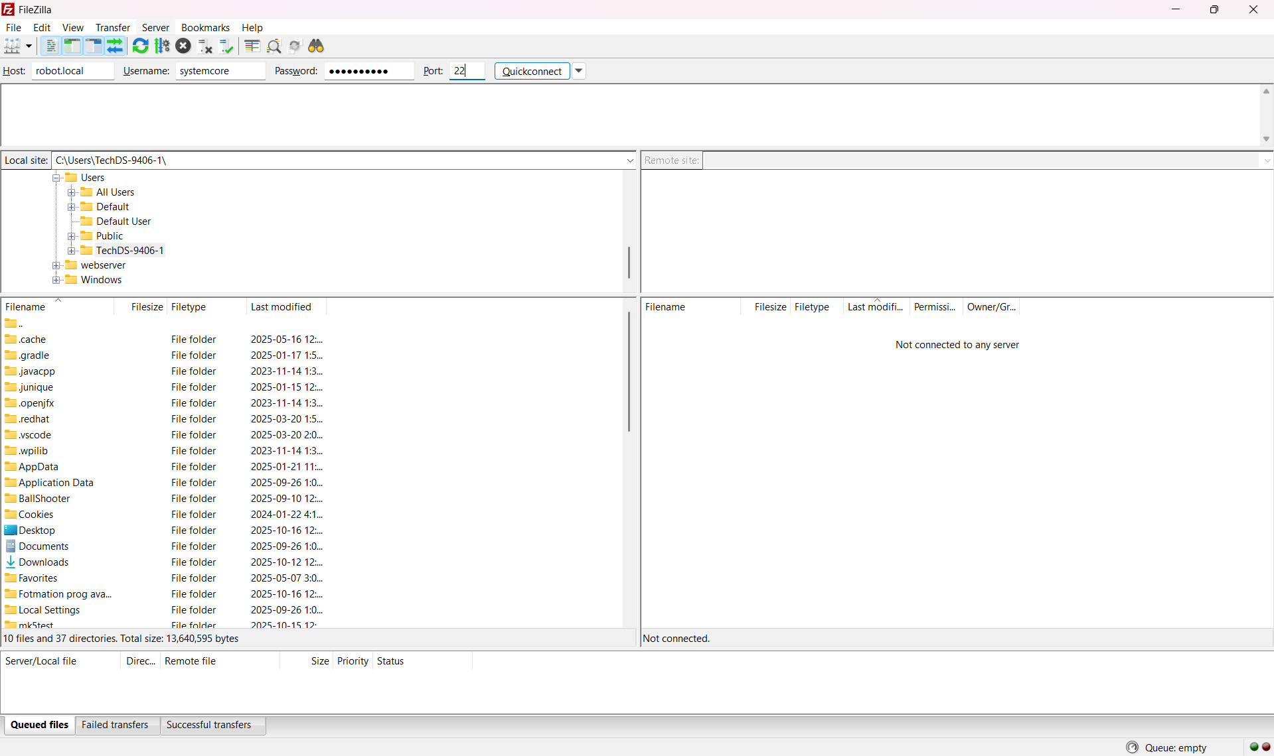This screenshot has width=1274, height=756.
Task: Toggle local directory tree display
Action: click(72, 46)
